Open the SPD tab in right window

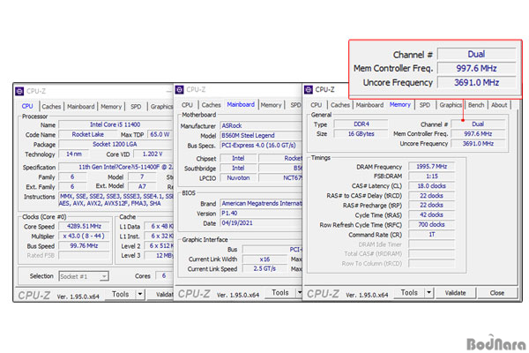(425, 105)
